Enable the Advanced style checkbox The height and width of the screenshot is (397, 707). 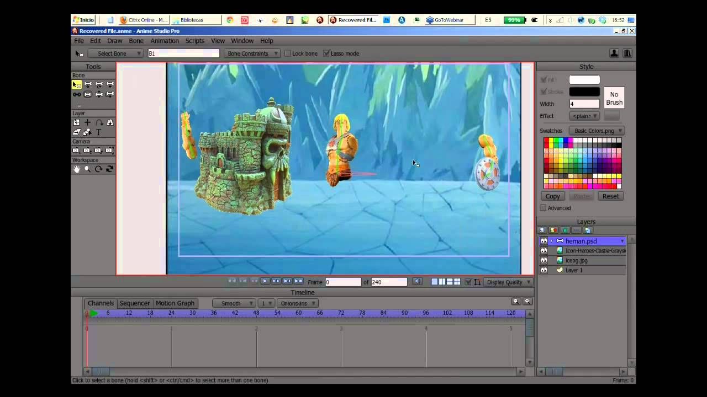click(543, 208)
